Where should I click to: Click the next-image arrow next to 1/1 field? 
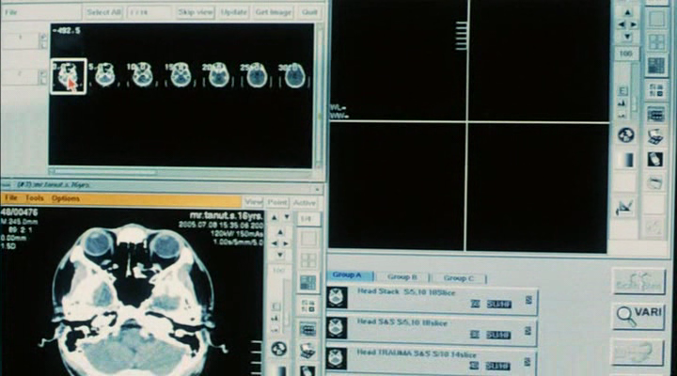pyautogui.click(x=286, y=217)
